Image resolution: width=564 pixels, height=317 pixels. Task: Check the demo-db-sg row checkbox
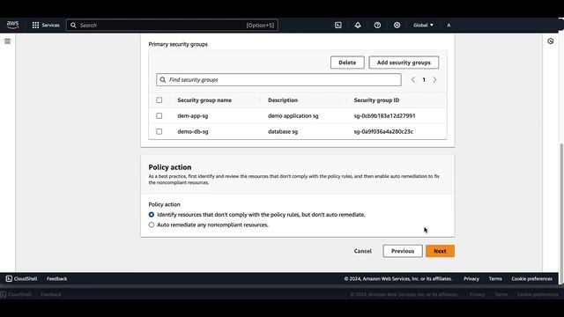(x=159, y=131)
